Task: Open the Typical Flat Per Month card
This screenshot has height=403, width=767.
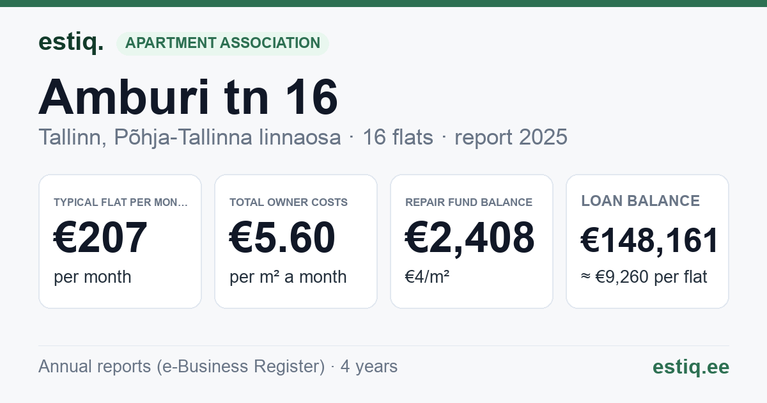Action: (120, 241)
